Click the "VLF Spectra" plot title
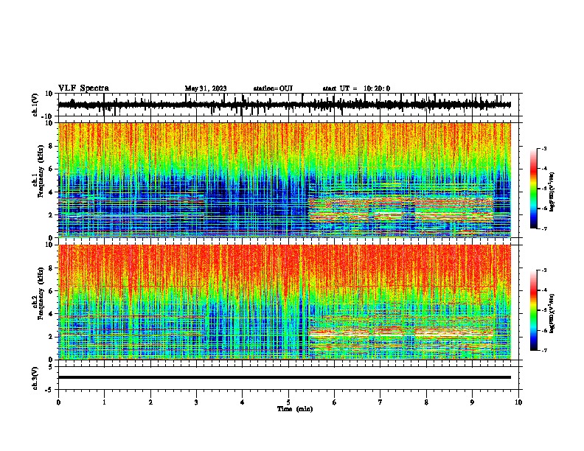The image size is (584, 451). tap(83, 88)
